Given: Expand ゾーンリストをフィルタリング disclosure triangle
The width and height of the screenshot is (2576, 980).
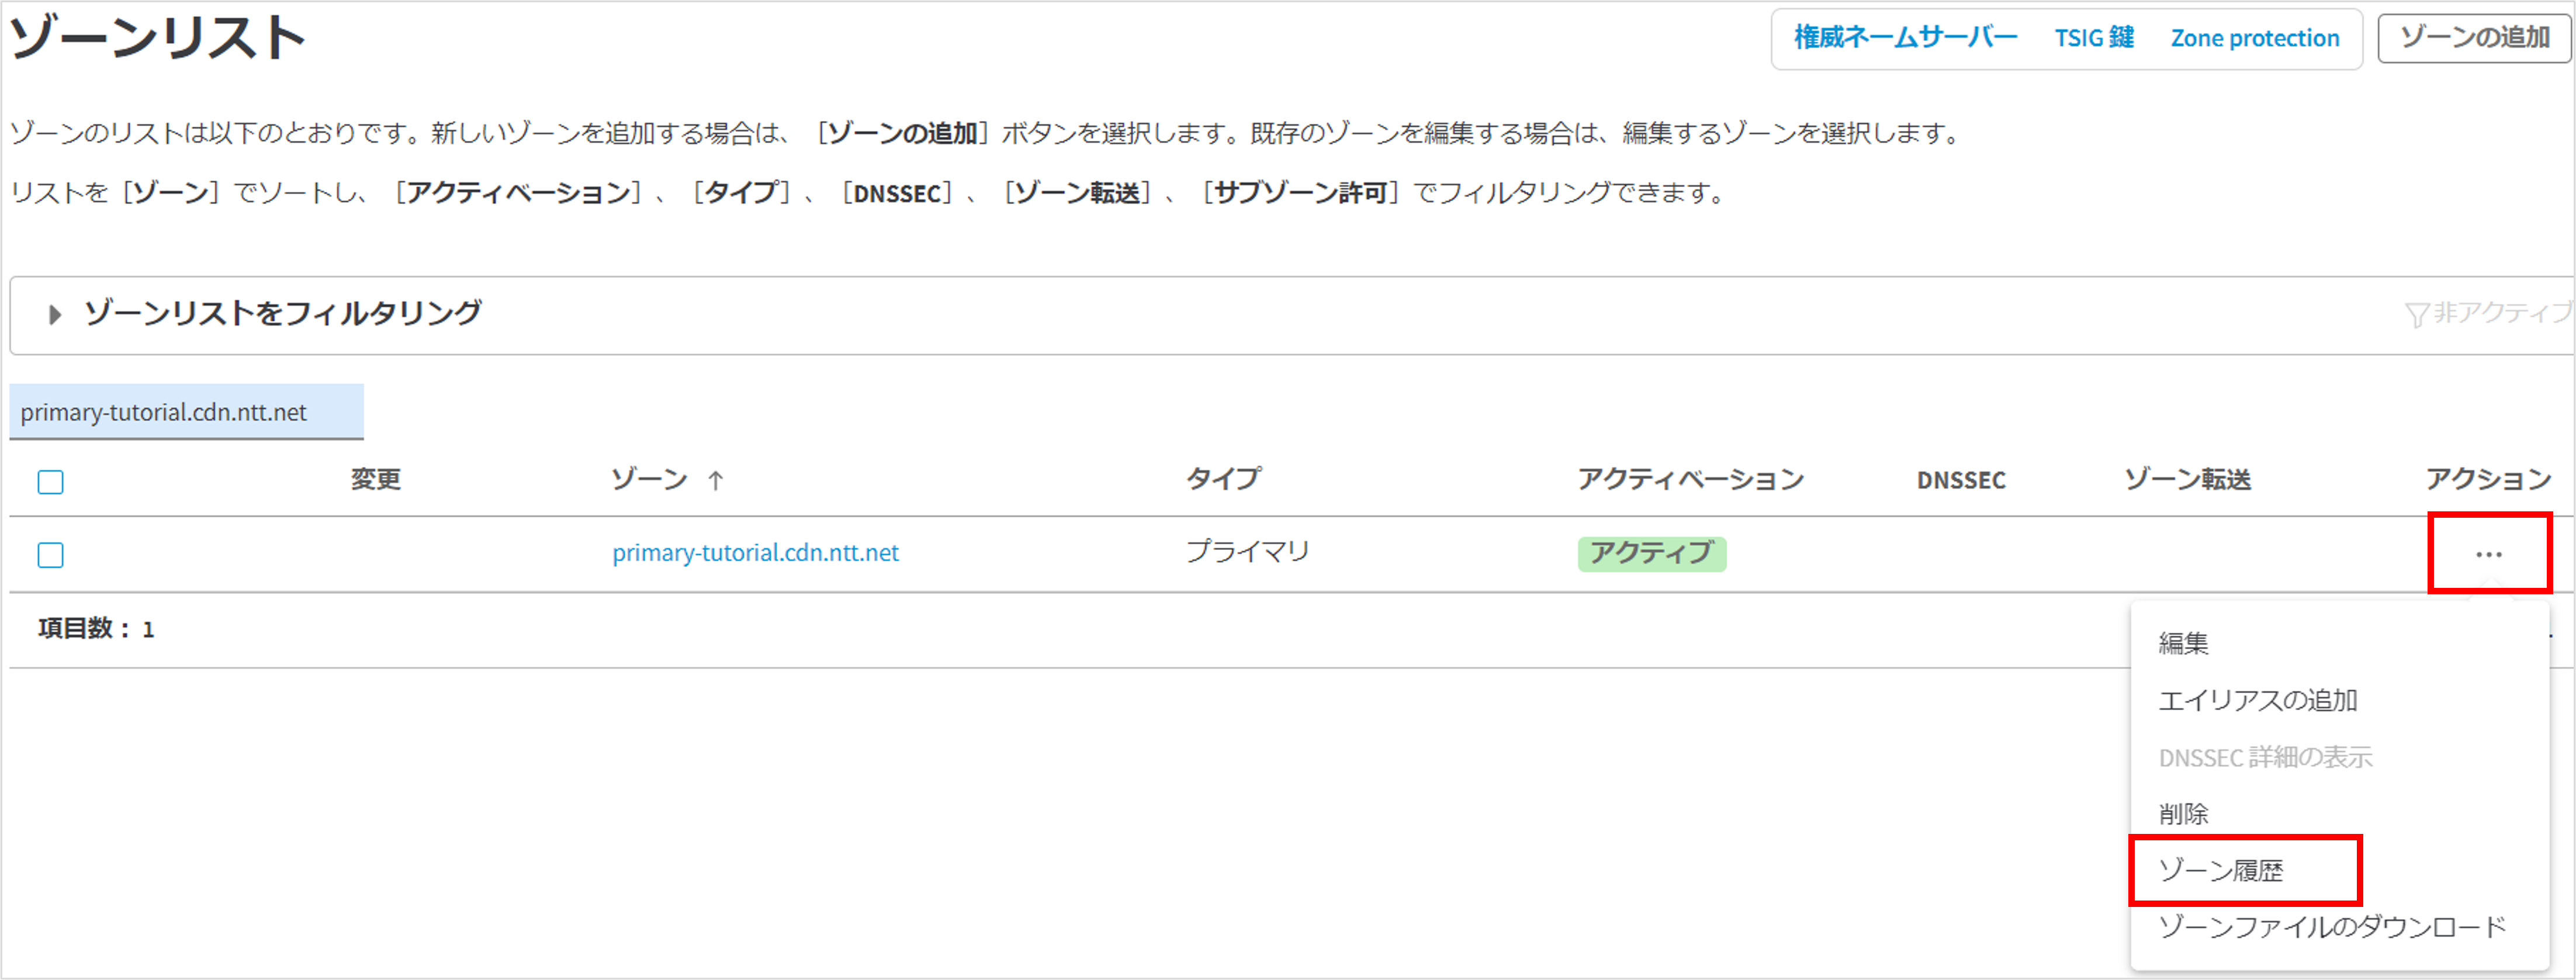Looking at the screenshot, I should 55,315.
